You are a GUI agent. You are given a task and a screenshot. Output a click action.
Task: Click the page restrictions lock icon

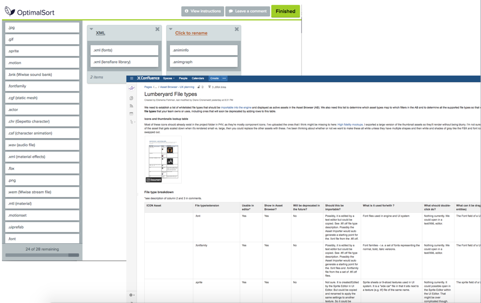point(199,87)
